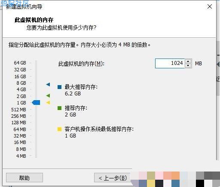Click the green square legend for recommended memory
The height and width of the screenshot is (187, 220).
pyautogui.click(x=59, y=108)
